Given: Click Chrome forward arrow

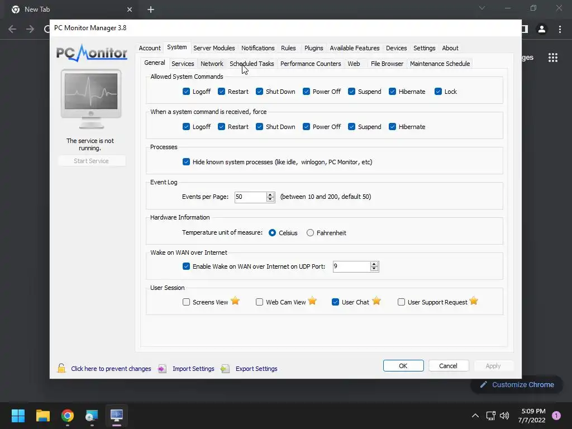Looking at the screenshot, I should [x=30, y=29].
